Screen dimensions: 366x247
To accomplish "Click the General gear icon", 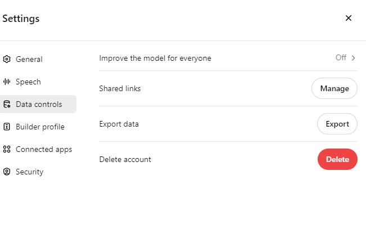I will point(7,59).
